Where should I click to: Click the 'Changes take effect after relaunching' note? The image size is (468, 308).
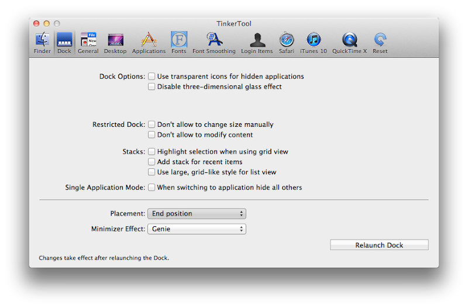104,258
